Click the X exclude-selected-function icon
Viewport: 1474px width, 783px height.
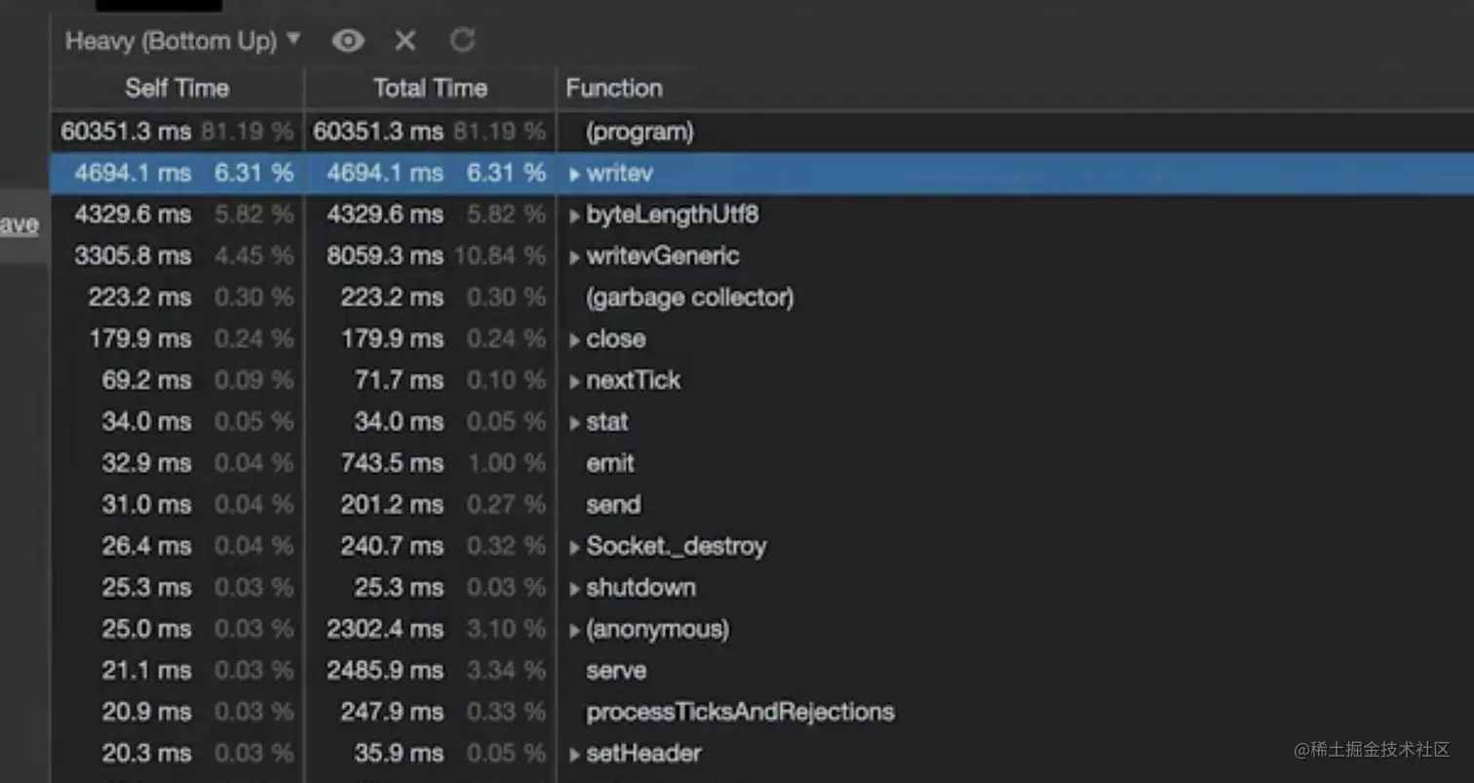pos(405,41)
